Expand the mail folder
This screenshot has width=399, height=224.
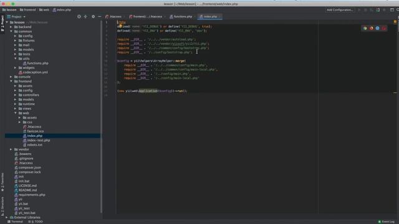coord(15,45)
